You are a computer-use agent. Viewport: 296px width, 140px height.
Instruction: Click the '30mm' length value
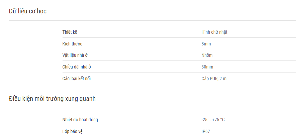(207, 67)
